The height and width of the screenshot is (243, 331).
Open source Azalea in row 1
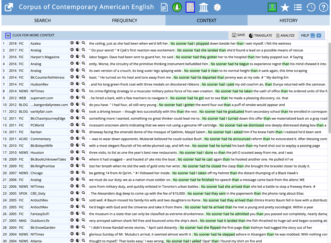(35, 44)
